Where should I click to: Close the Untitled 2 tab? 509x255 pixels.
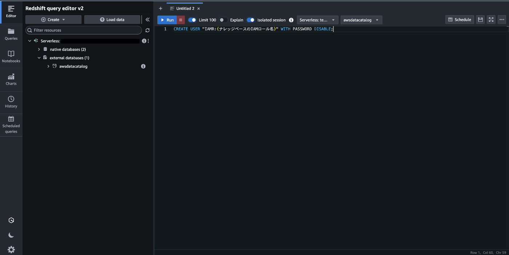(x=199, y=9)
